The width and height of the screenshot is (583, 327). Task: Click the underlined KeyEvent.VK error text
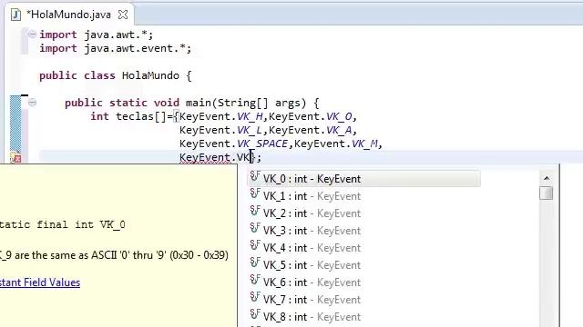pos(215,157)
